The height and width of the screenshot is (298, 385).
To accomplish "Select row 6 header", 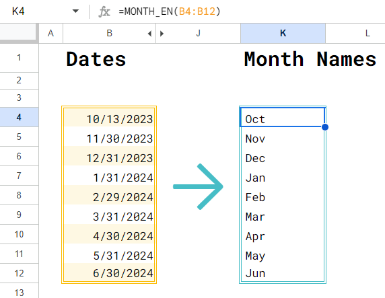I will [19, 156].
